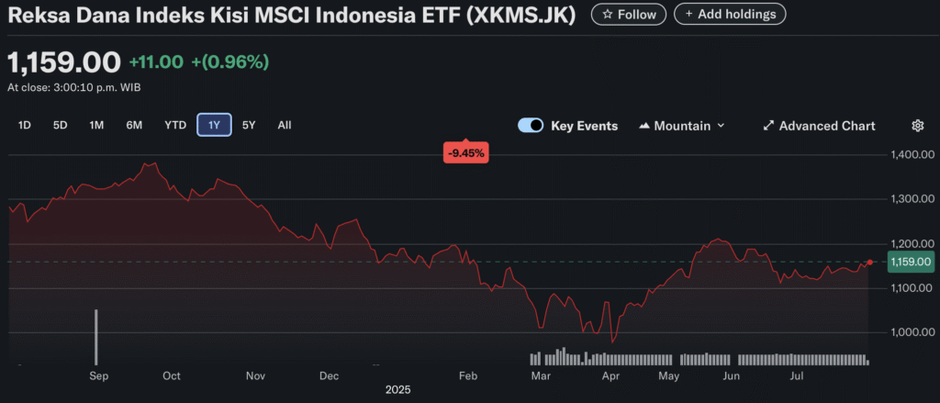Click the +(0.96%) percent change
The image size is (940, 403).
(230, 62)
